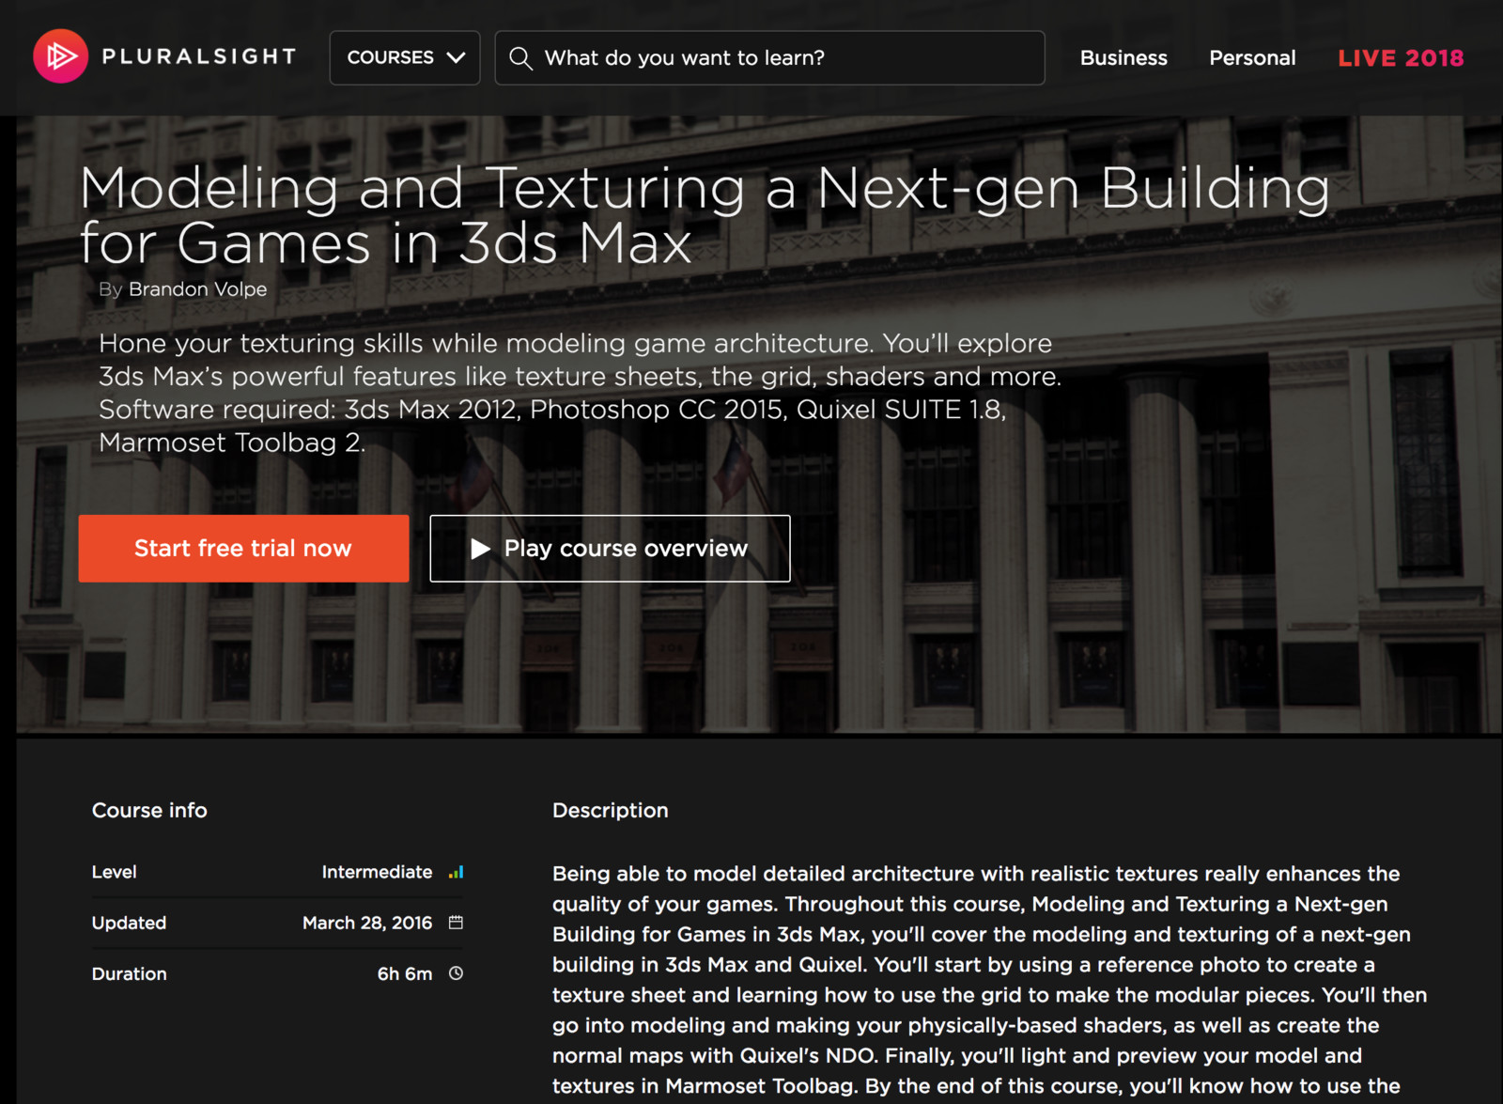Click the clock icon beside 6h 6m
This screenshot has height=1104, width=1503.
(x=456, y=973)
